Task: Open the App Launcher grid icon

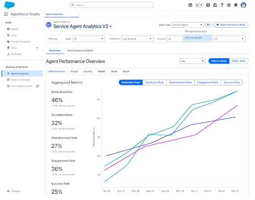Action: click(x=6, y=14)
